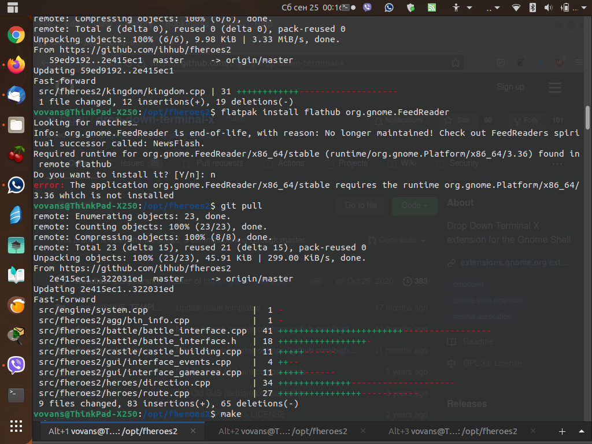This screenshot has width=592, height=444.
Task: Open the green RSS feed tray icon
Action: click(431, 8)
